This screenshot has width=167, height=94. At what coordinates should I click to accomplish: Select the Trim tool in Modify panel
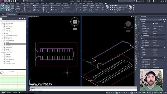coord(98,6)
